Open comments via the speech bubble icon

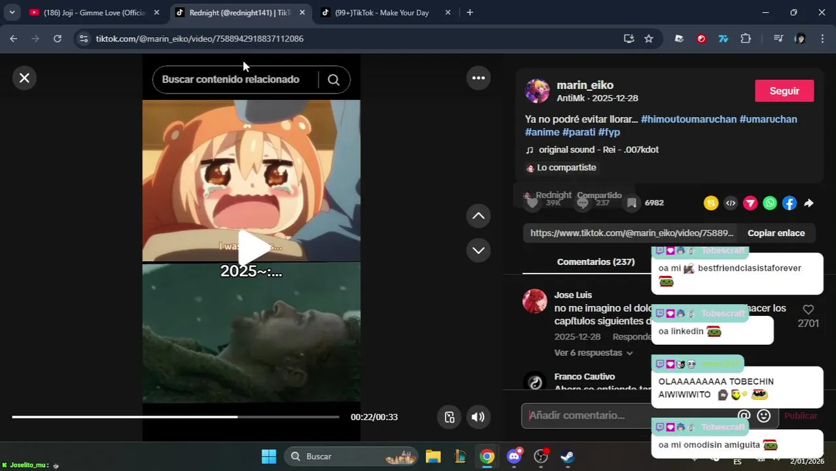582,203
